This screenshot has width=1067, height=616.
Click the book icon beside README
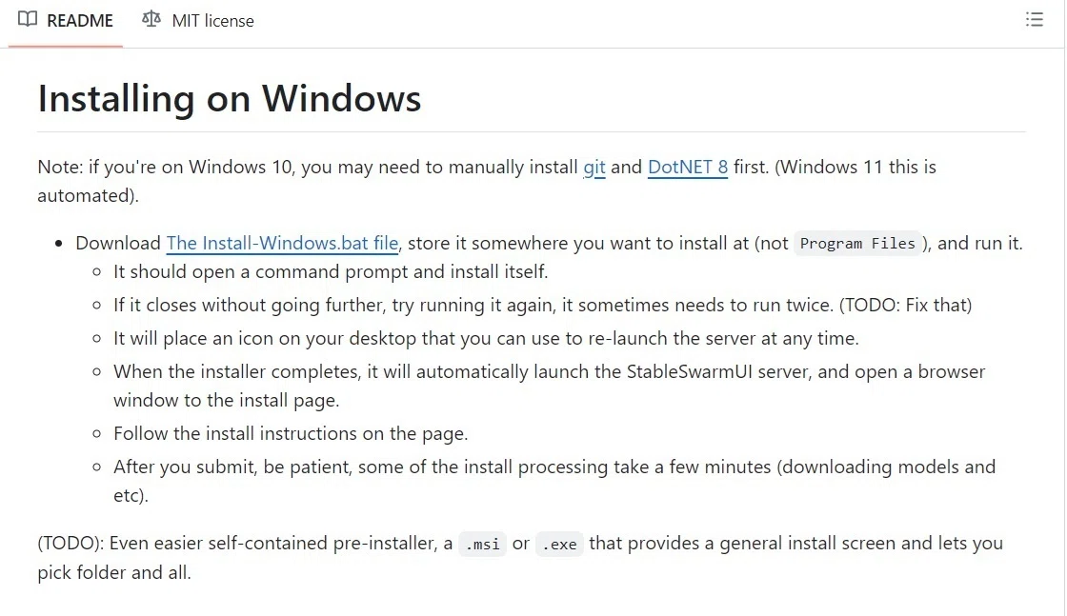click(x=28, y=19)
